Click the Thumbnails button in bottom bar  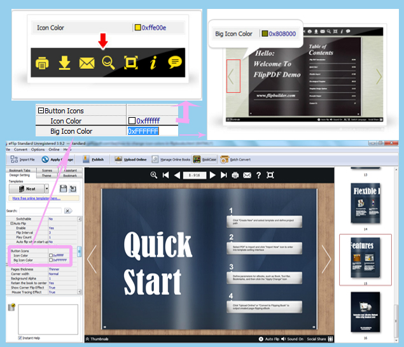pos(97,339)
